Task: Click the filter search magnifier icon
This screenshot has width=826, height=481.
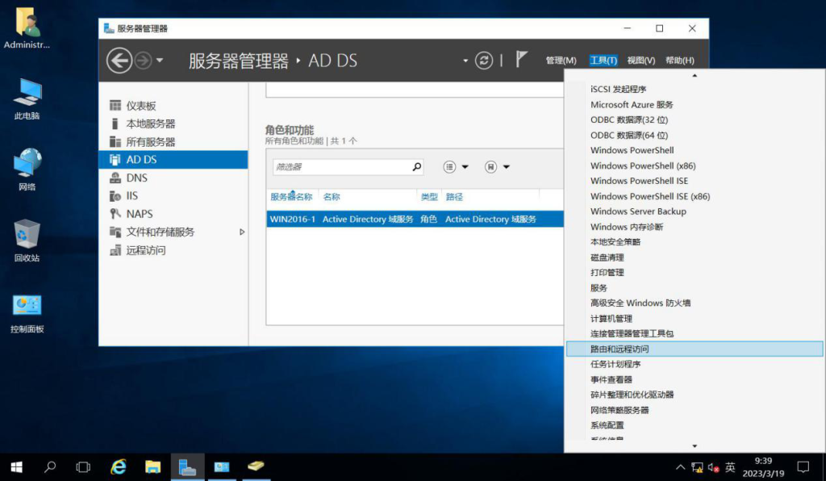Action: [417, 167]
